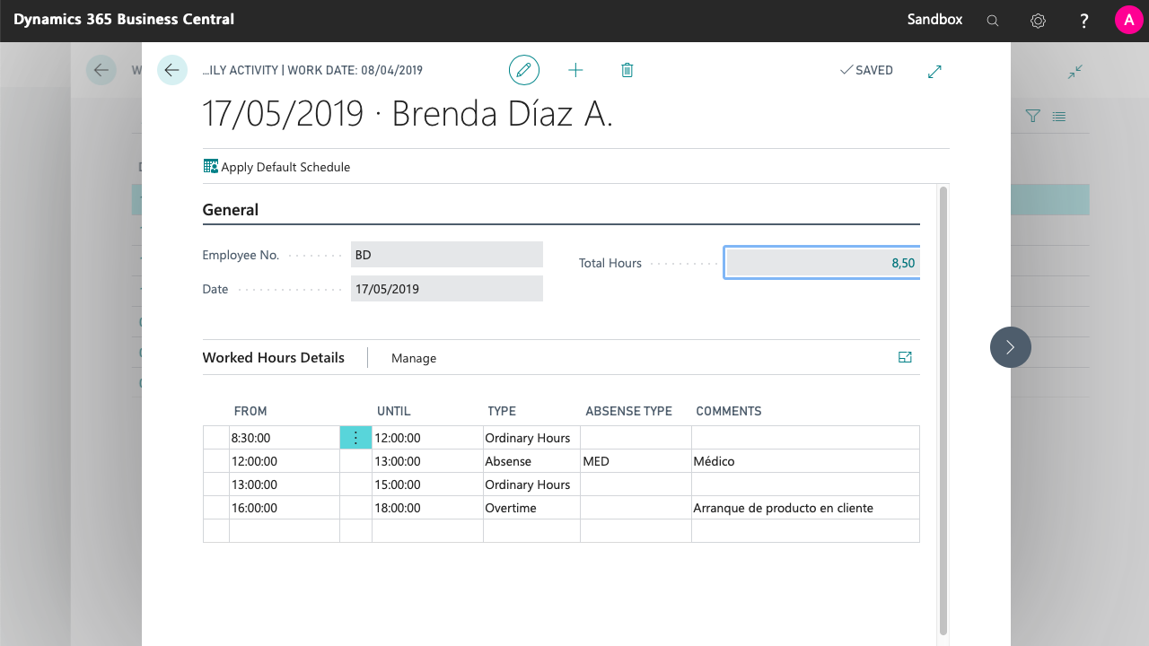The width and height of the screenshot is (1149, 646).
Task: Click the list view icon near the filter
Action: [1058, 116]
